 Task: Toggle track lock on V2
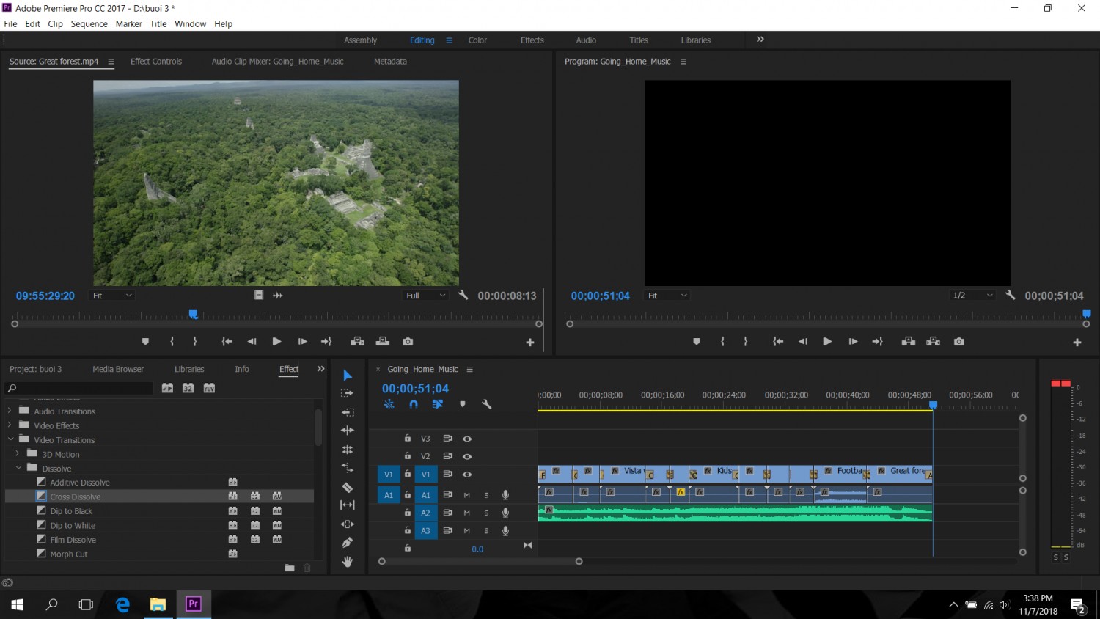[408, 456]
